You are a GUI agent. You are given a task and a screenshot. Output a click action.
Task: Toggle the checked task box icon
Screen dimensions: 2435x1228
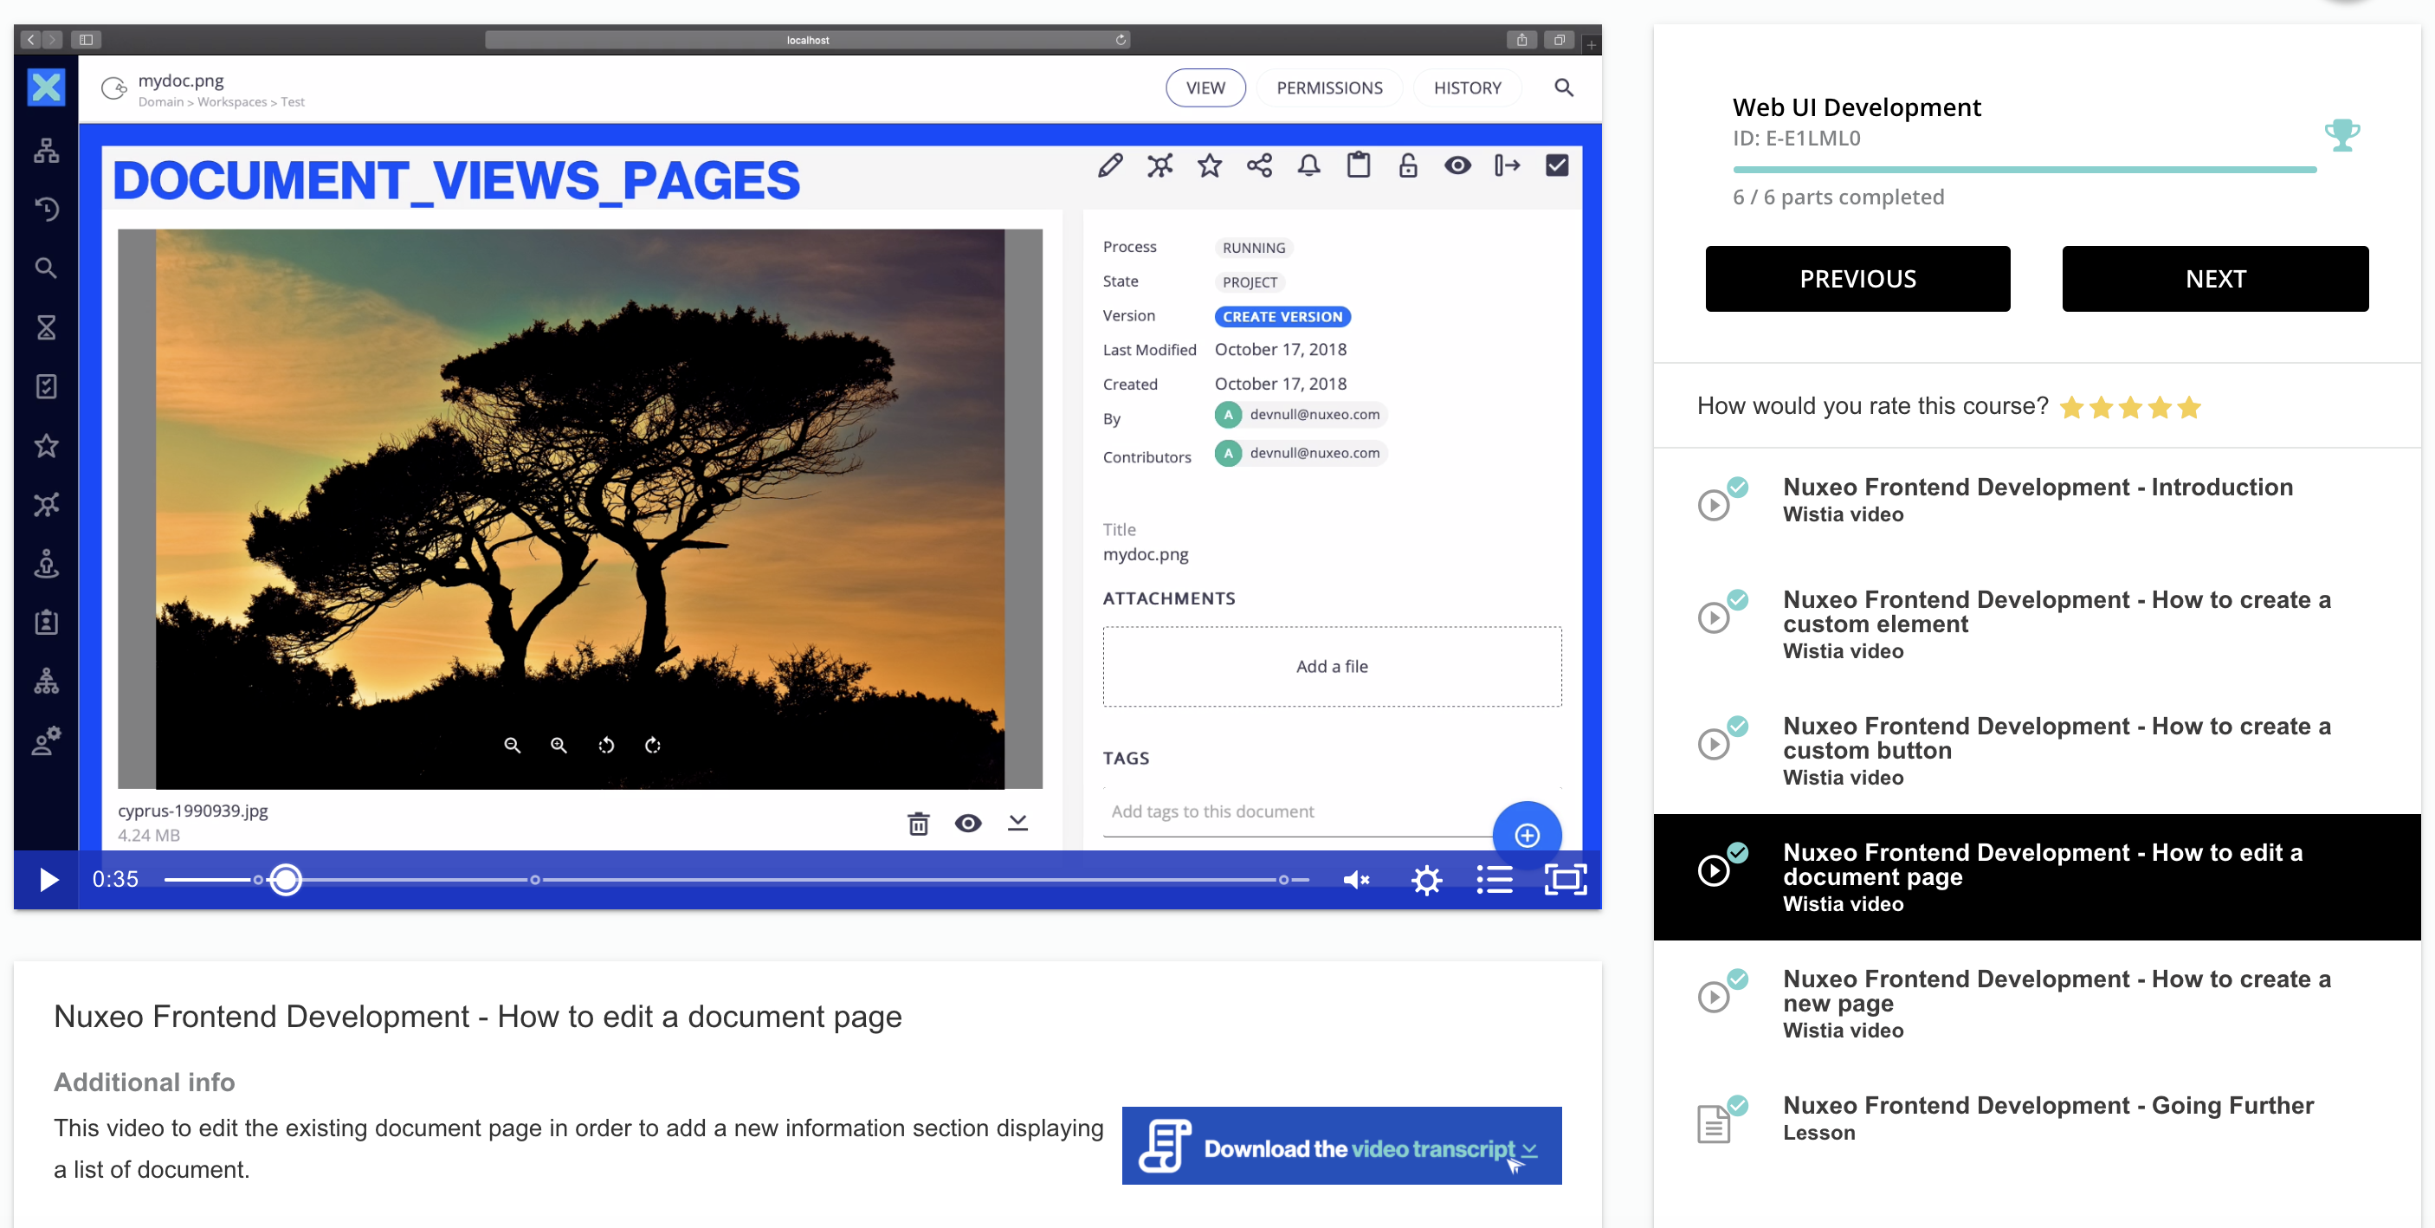click(1557, 165)
